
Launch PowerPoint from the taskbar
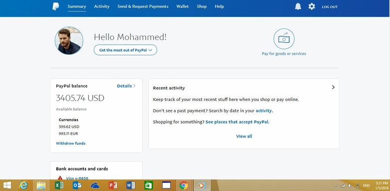(x=113, y=186)
